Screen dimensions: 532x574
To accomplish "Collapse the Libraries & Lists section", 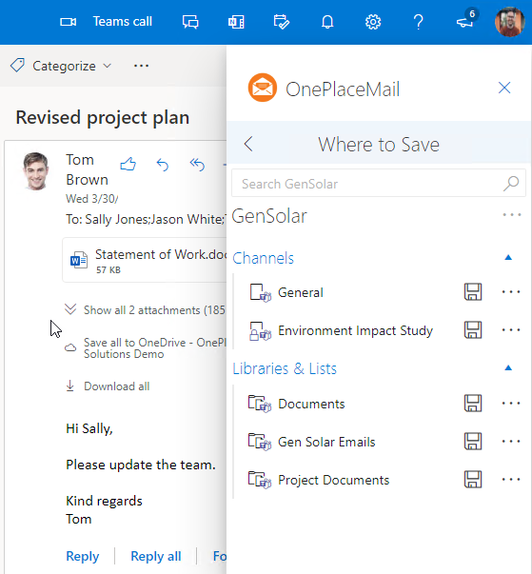I will pyautogui.click(x=508, y=367).
